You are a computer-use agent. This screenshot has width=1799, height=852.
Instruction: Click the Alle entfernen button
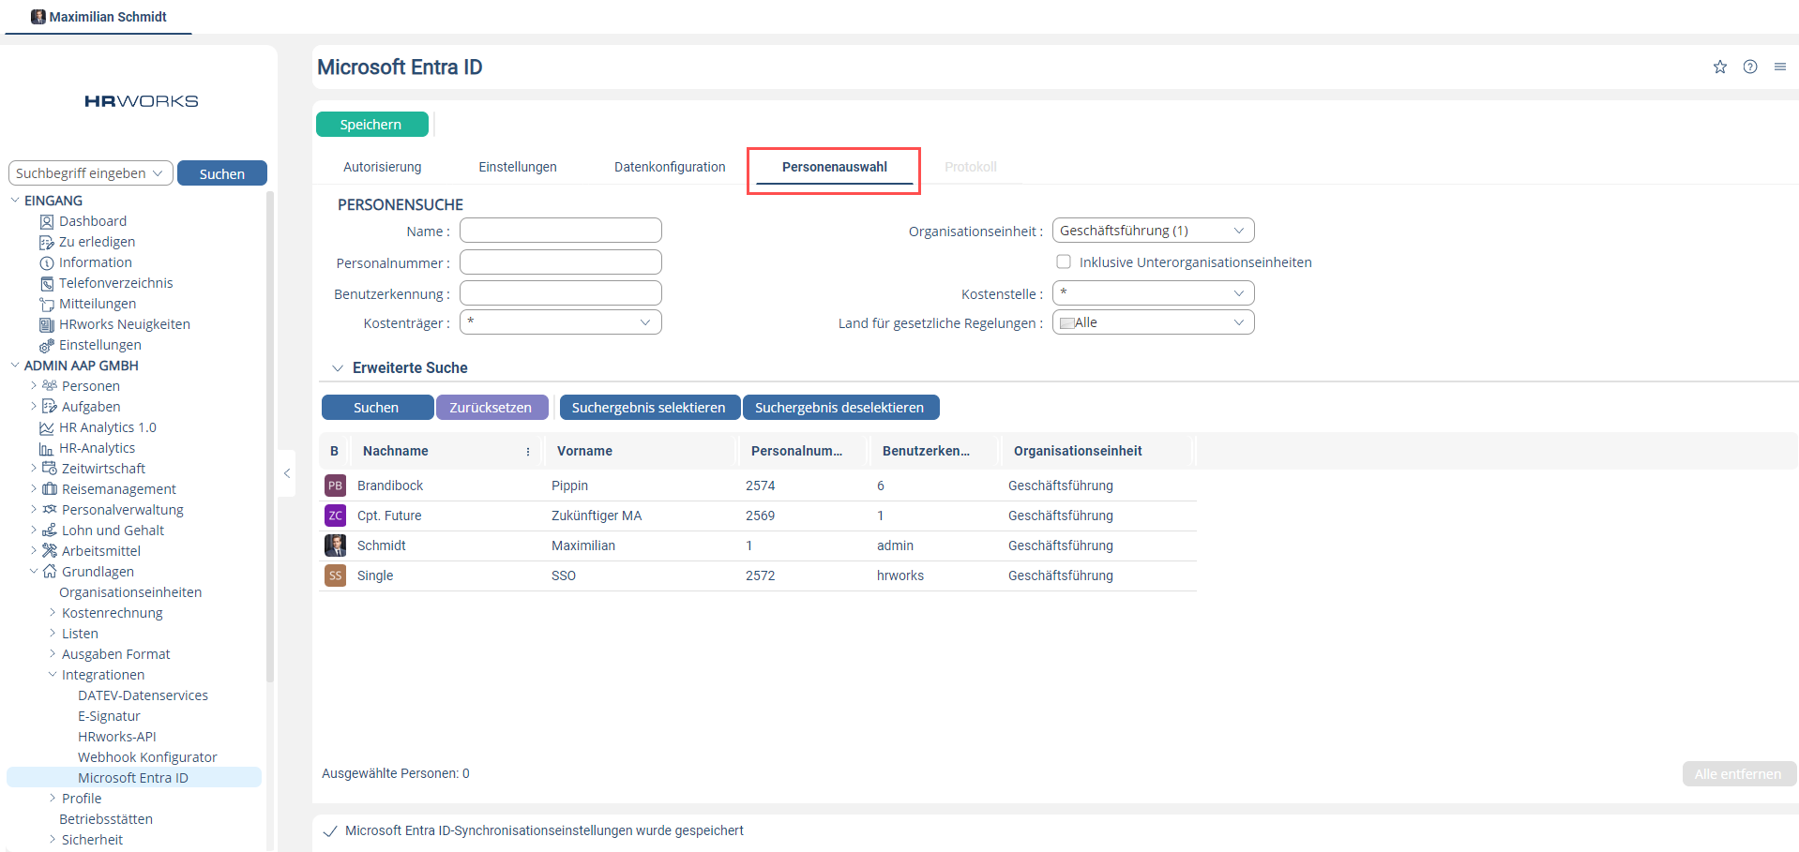click(1739, 774)
